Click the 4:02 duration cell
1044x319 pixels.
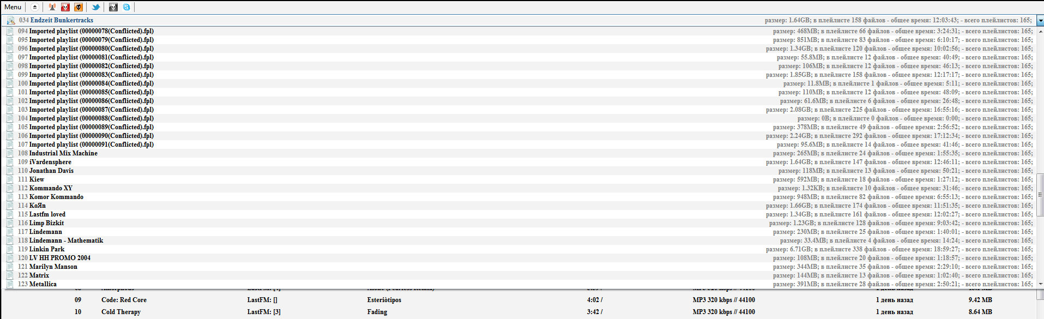point(595,300)
